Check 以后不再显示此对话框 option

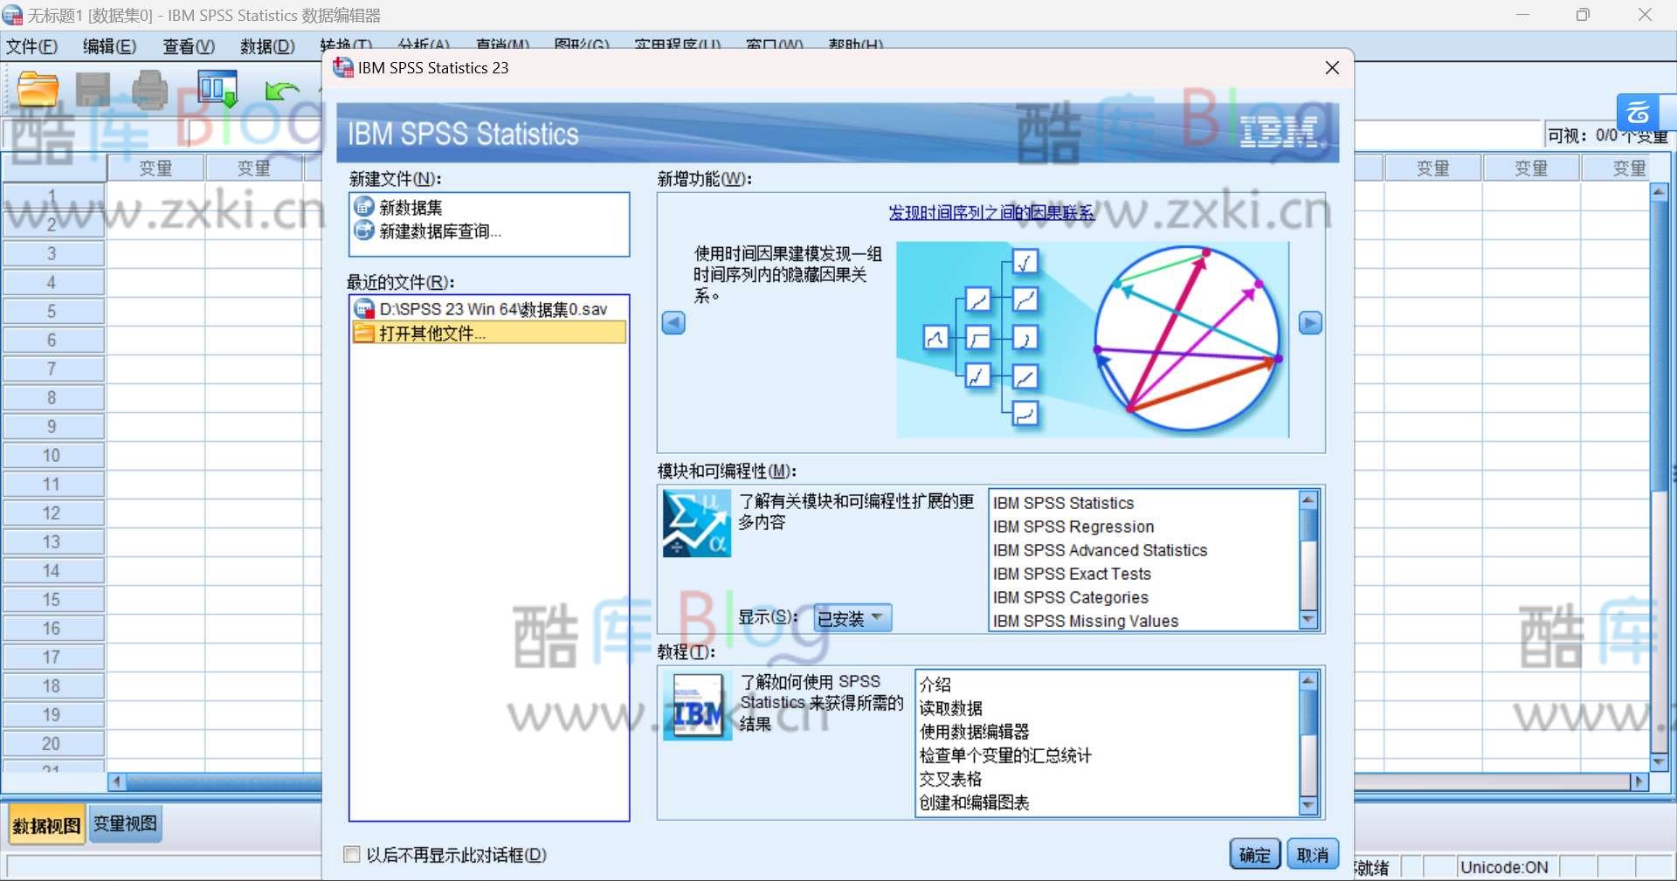point(352,855)
